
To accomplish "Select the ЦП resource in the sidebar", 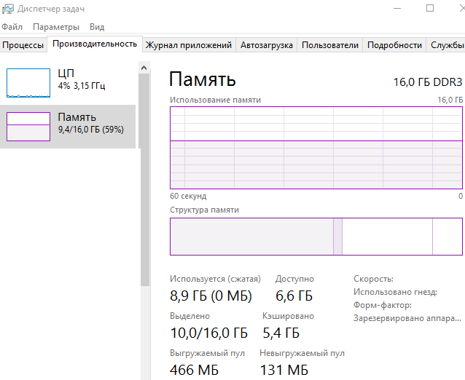I will click(x=68, y=83).
